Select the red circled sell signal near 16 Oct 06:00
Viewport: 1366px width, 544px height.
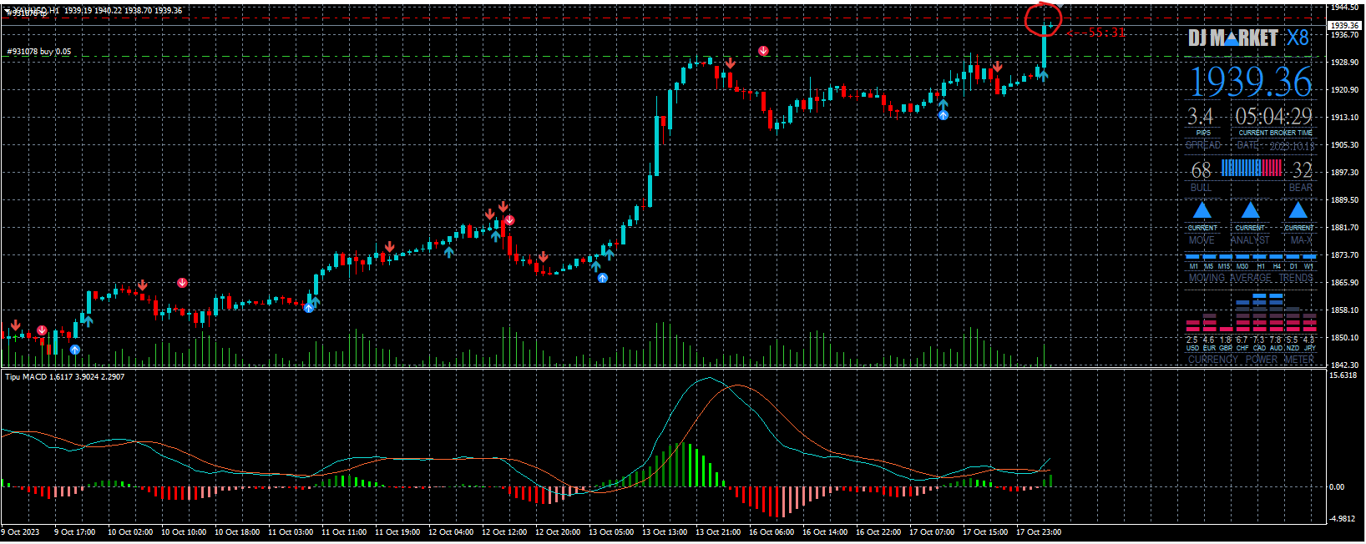coord(763,51)
